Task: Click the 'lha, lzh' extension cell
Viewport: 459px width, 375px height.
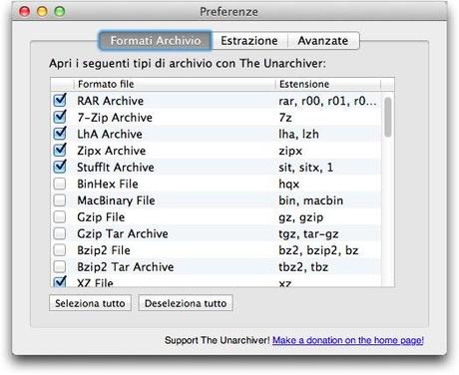Action: pos(298,134)
